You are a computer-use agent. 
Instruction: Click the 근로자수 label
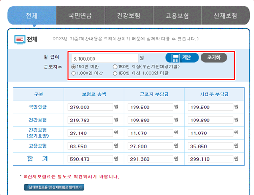click(53, 67)
